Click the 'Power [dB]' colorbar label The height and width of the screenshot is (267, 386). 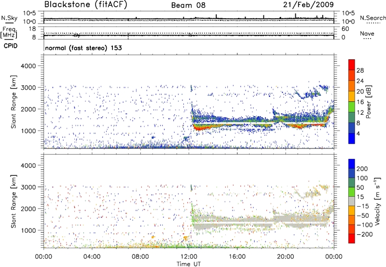coord(368,102)
